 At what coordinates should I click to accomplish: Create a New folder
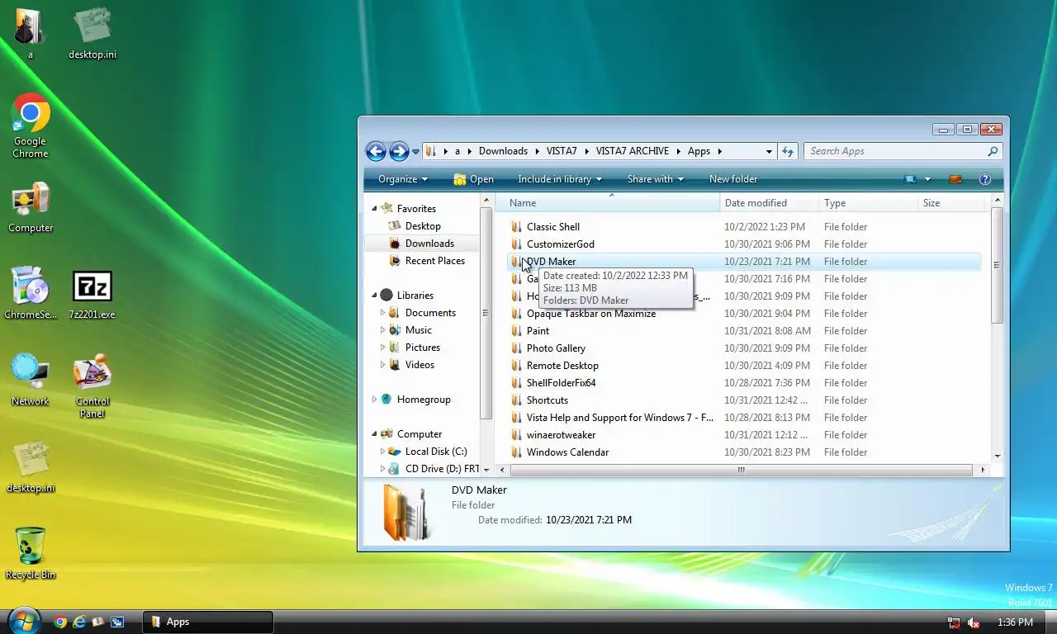click(x=733, y=179)
